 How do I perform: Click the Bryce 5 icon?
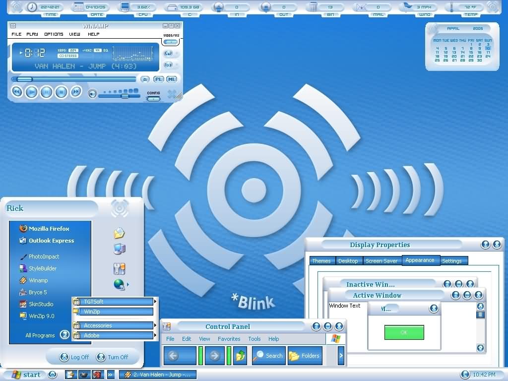23,292
